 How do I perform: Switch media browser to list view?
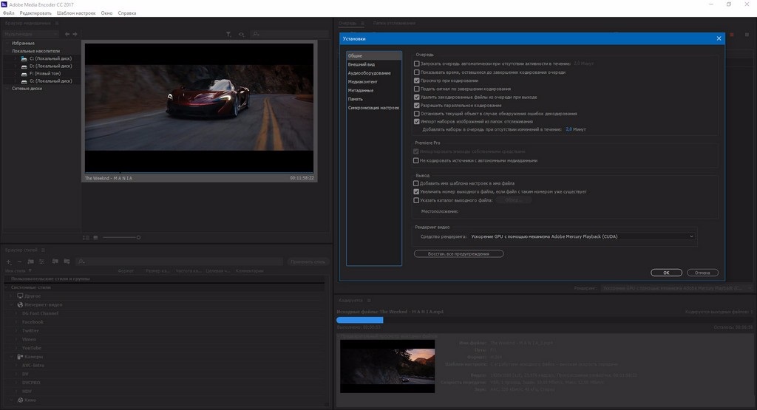point(86,237)
